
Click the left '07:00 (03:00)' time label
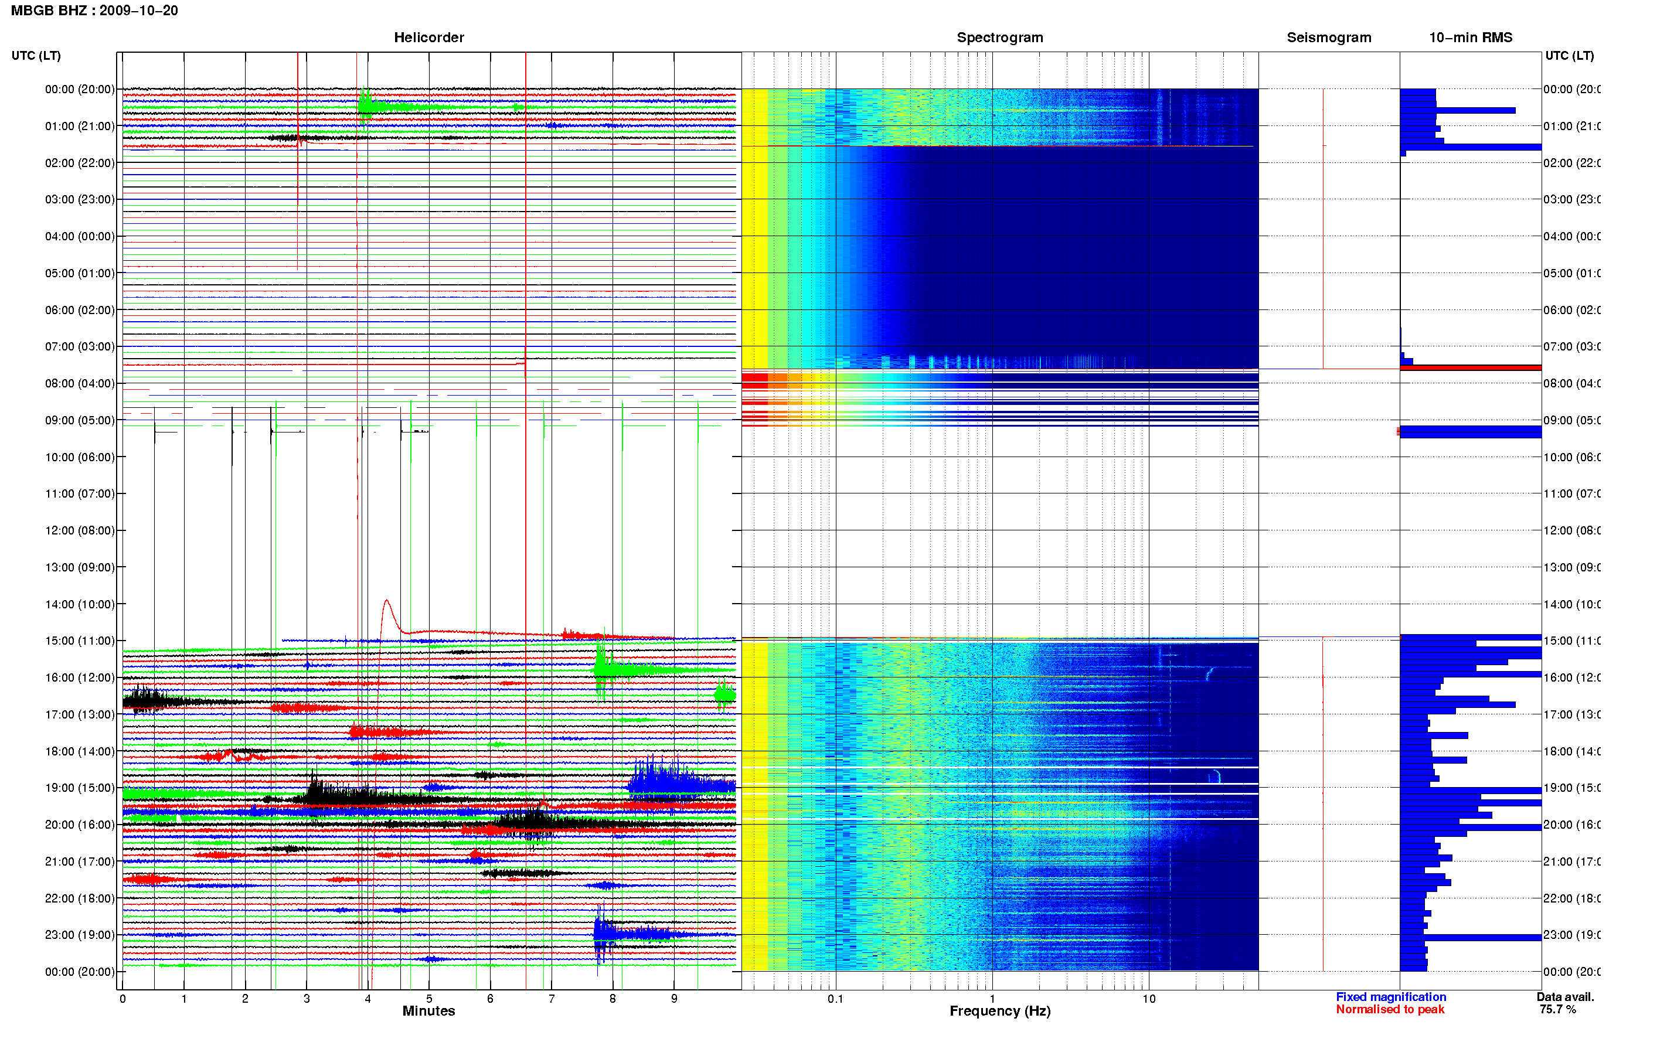[80, 346]
